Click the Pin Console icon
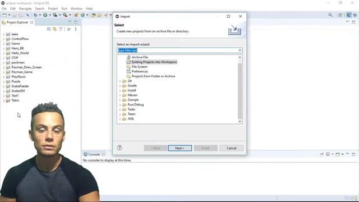Screen dimensions: 359x202 (x=321, y=154)
